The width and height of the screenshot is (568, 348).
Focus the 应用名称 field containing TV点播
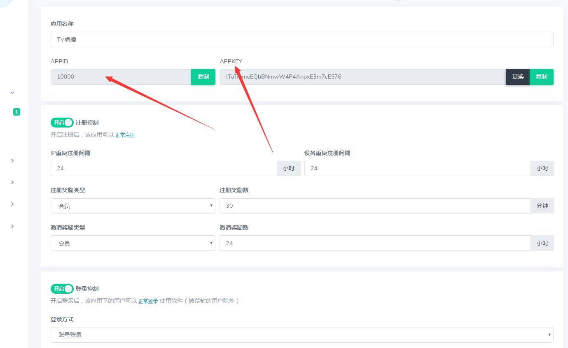[302, 39]
